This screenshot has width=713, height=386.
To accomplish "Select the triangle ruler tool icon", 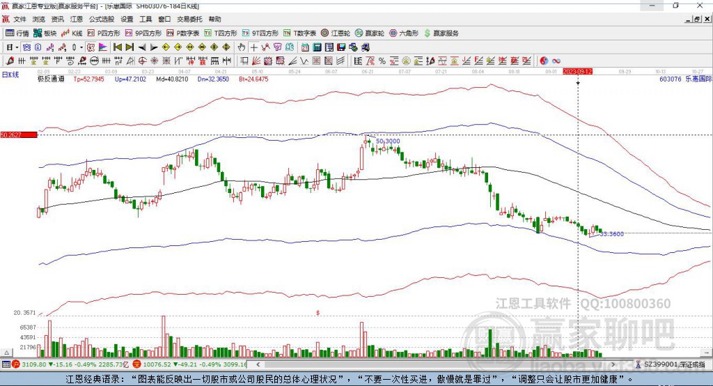I will (x=130, y=61).
